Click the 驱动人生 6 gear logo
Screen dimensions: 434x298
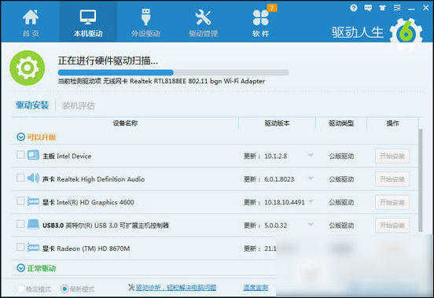[x=406, y=34]
